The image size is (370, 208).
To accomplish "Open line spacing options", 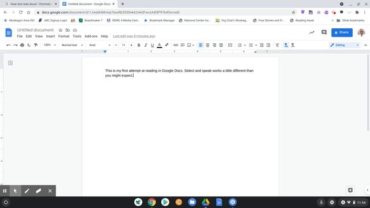I will (x=230, y=45).
